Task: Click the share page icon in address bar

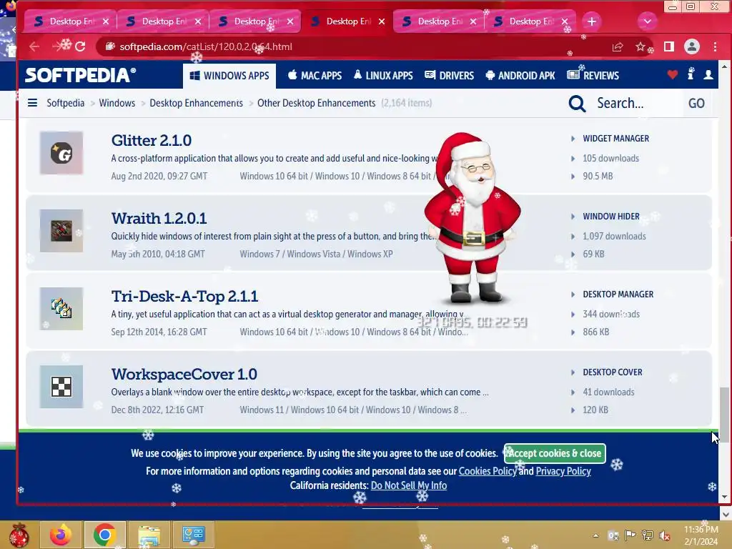Action: click(618, 46)
